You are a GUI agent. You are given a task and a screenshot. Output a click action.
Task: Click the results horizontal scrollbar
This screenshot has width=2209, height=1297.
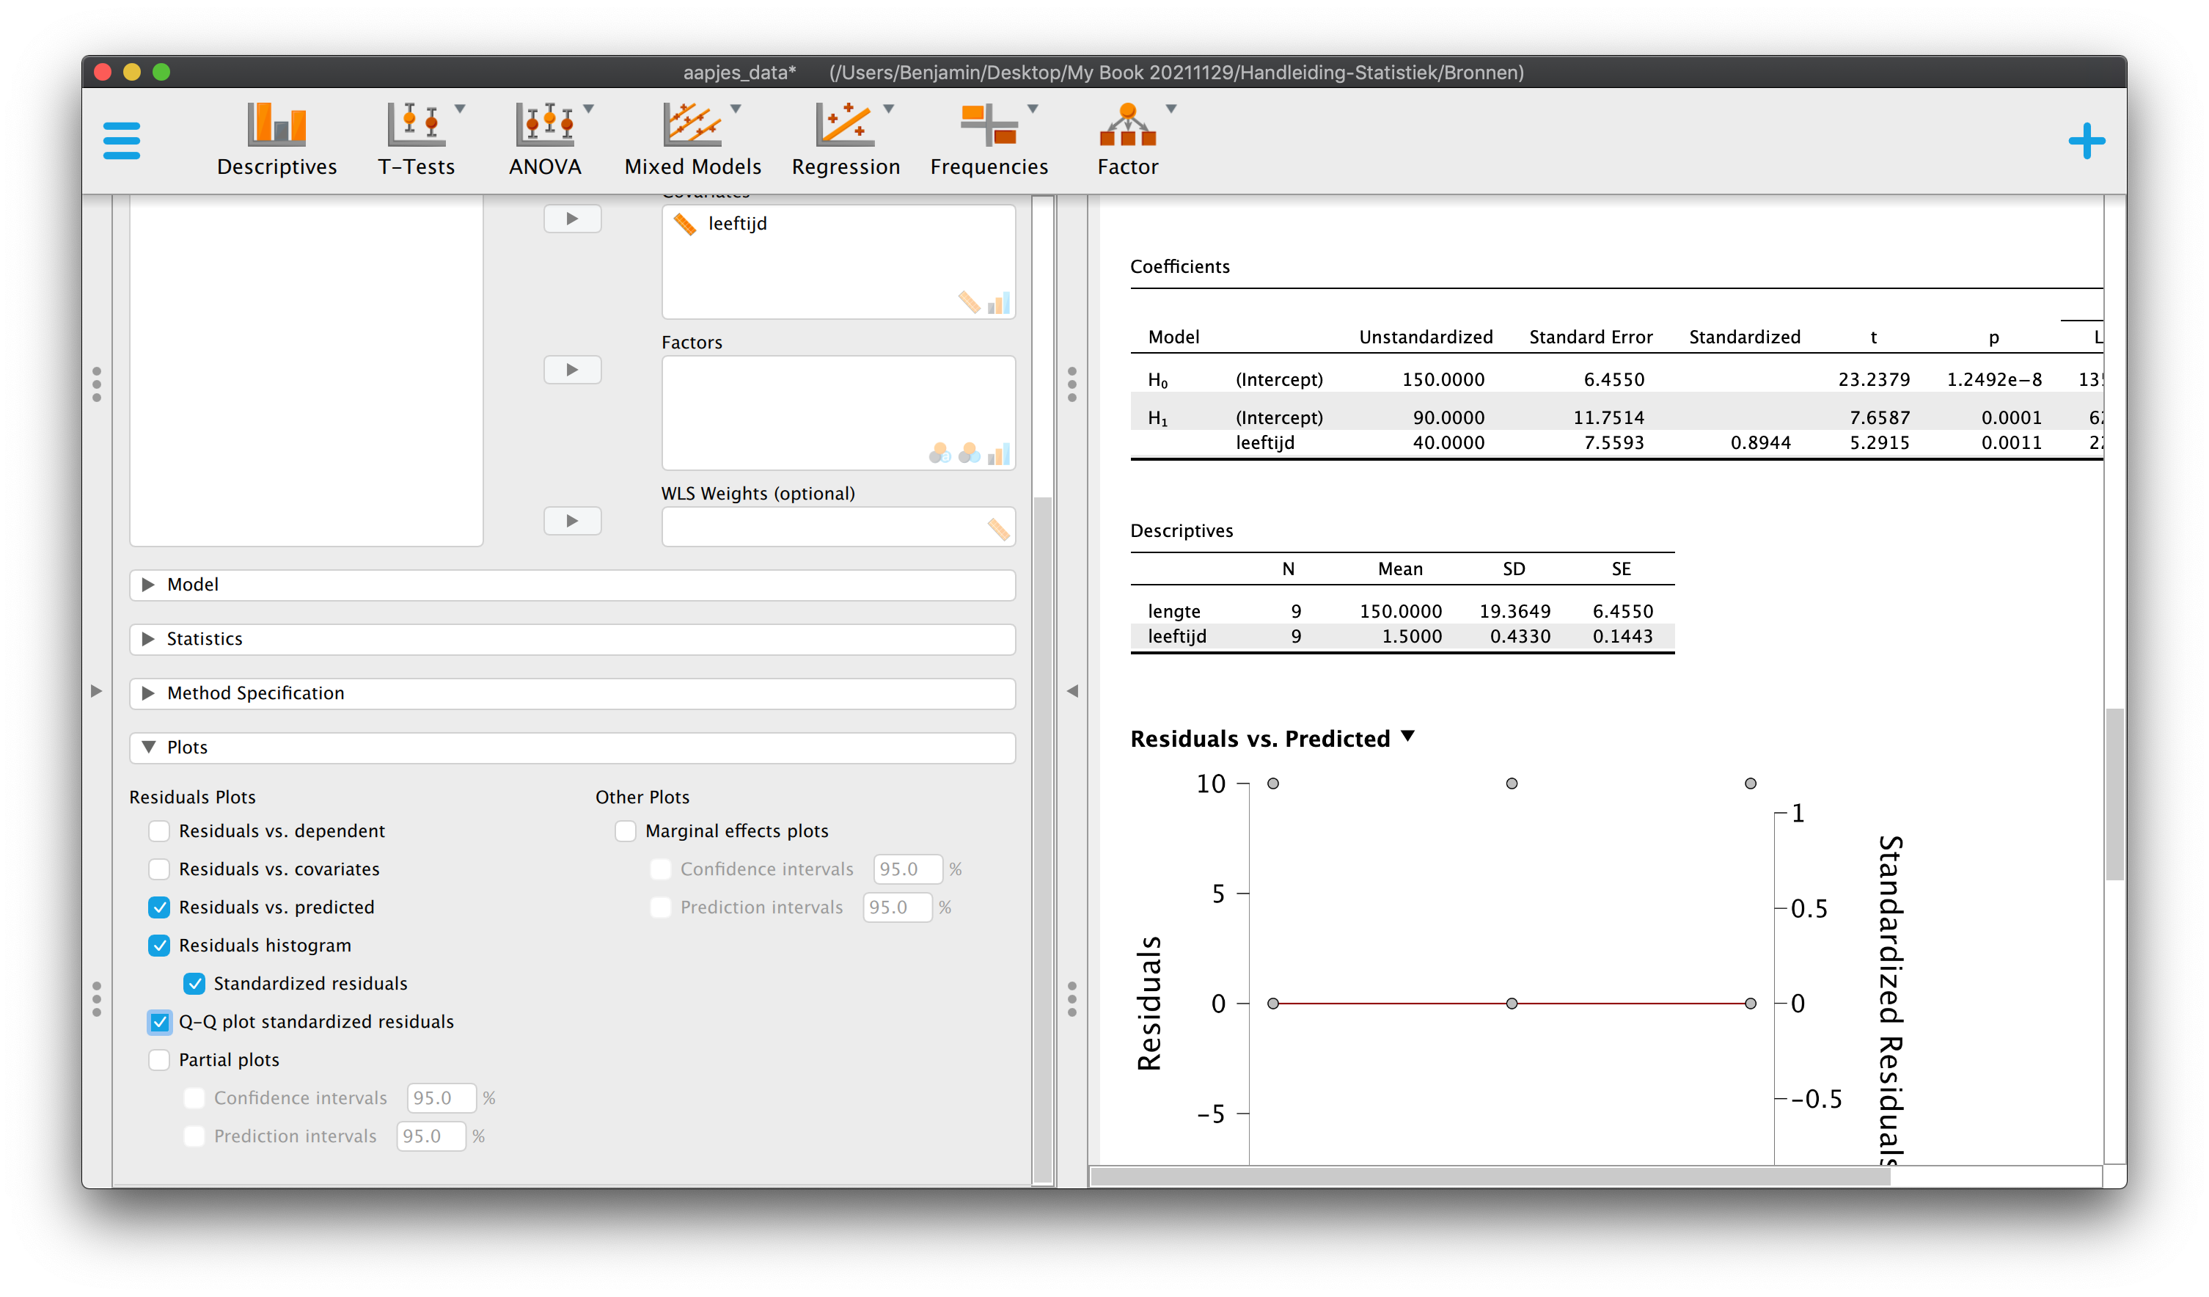point(1490,1177)
